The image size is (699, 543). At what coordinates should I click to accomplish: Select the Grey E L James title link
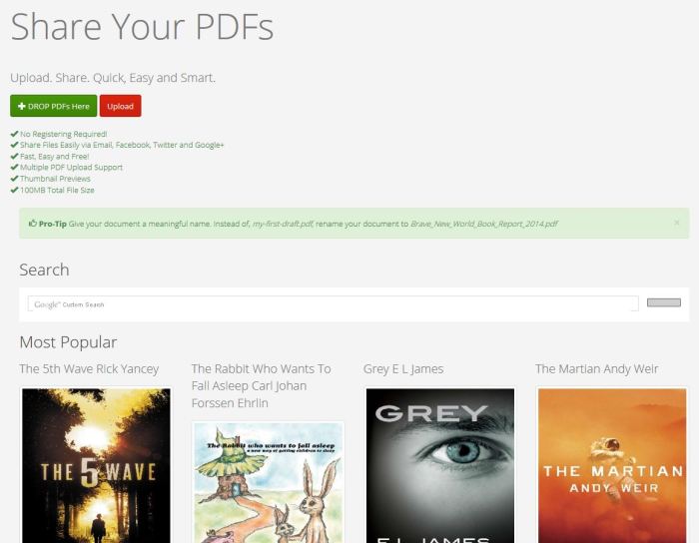tap(403, 369)
